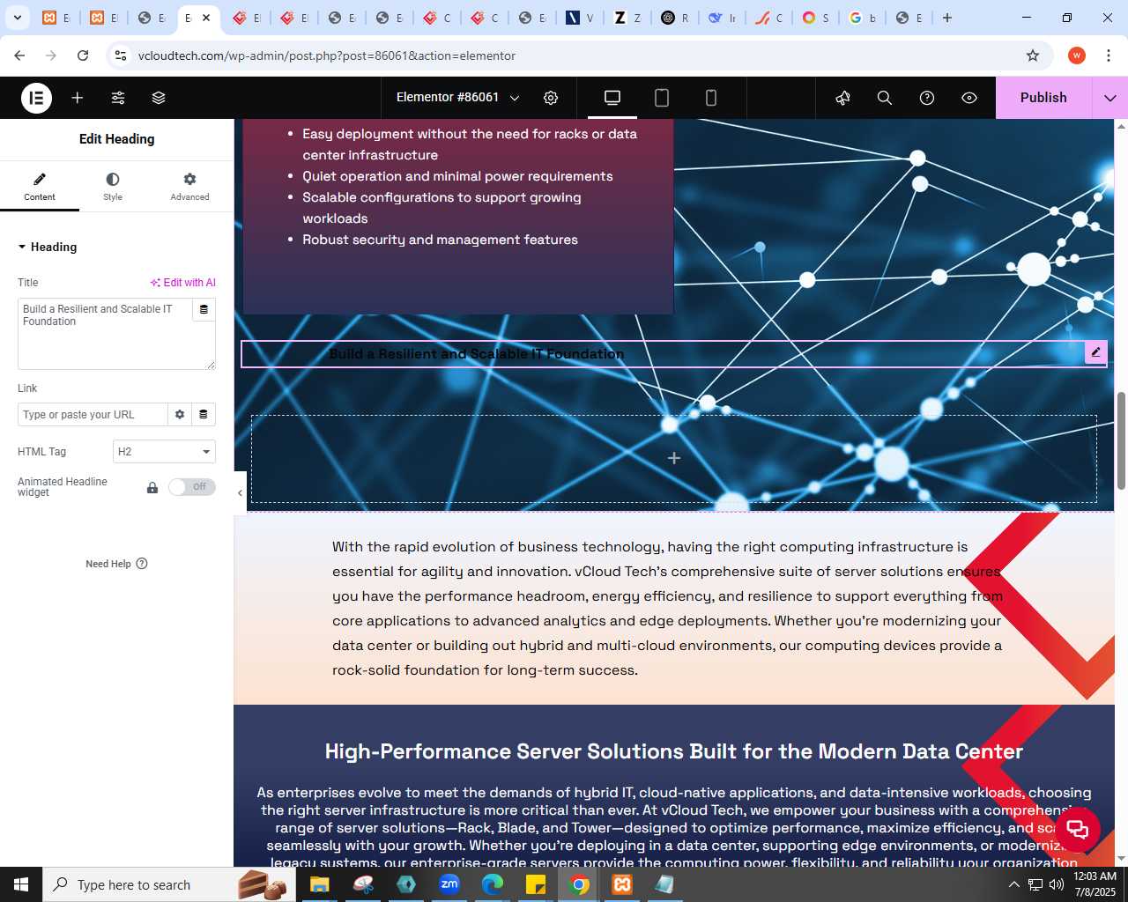Screen dimensions: 1128x902
Task: Click Edit with AI link
Action: click(182, 283)
